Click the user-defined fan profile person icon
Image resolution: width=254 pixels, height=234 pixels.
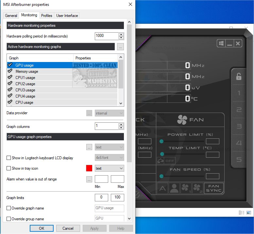[x=174, y=188]
